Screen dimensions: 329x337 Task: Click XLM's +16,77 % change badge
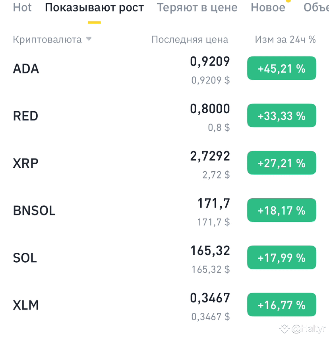281,305
